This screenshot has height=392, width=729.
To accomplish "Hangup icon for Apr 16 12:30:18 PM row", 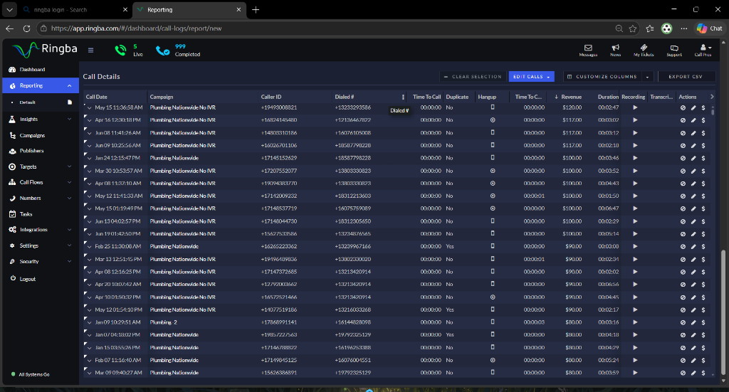I will pyautogui.click(x=493, y=120).
